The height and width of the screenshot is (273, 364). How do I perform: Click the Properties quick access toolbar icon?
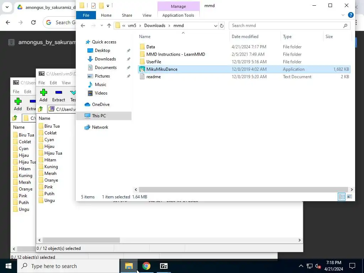(93, 6)
